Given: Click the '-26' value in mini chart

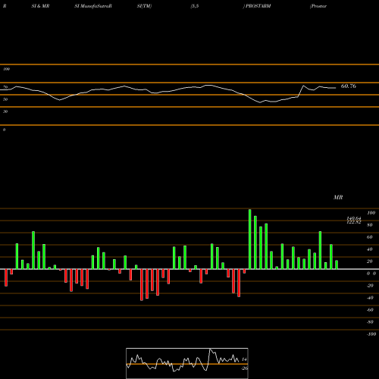Looking at the screenshot, I should pos(244,368).
